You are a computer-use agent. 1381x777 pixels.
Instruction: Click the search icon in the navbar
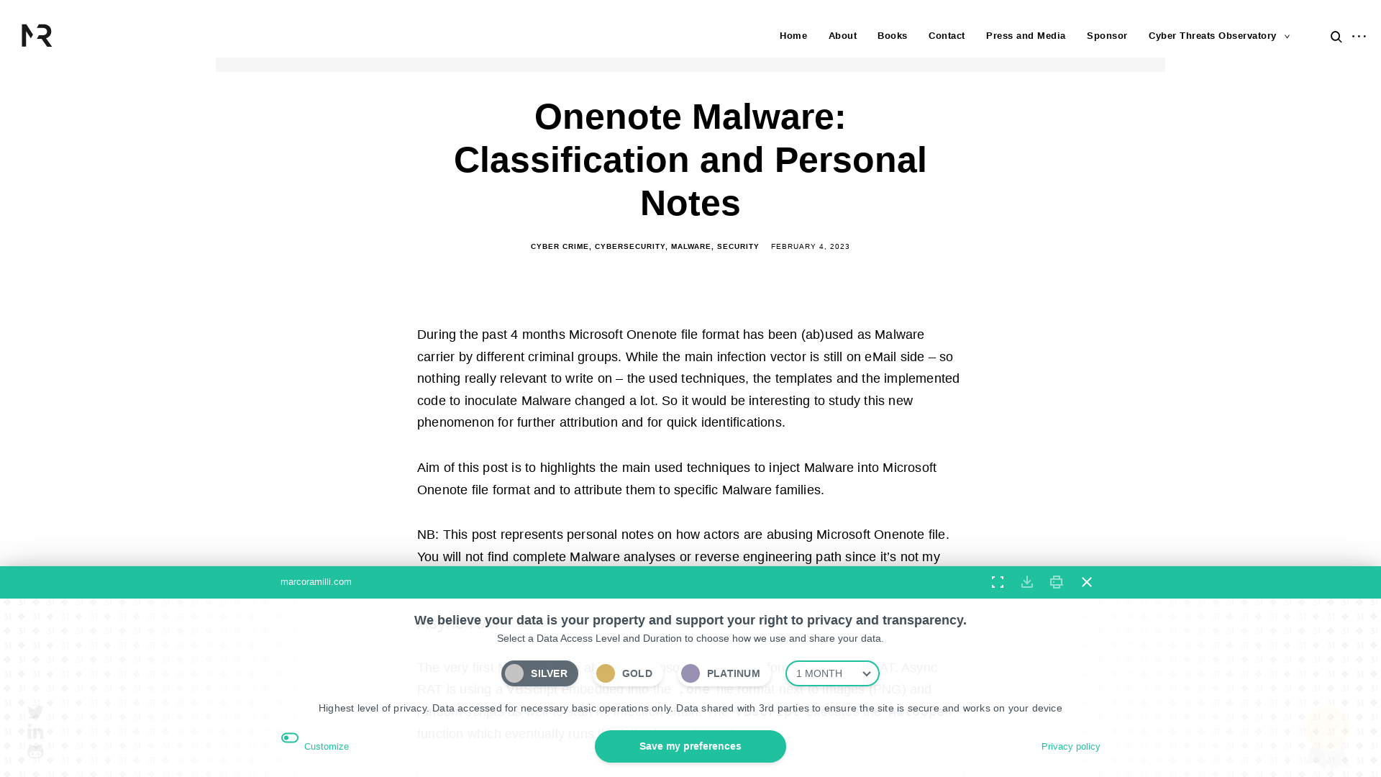point(1336,36)
